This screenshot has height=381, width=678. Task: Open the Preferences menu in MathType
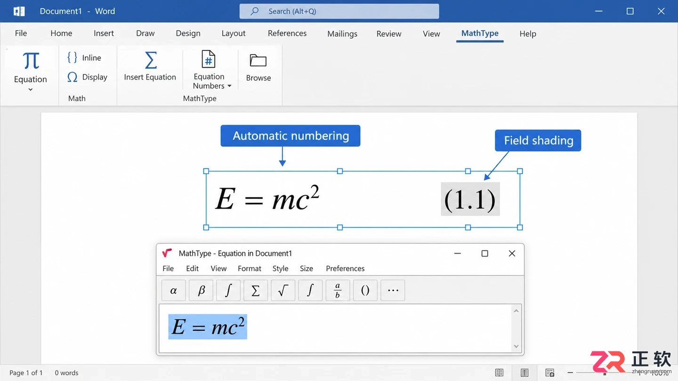click(345, 269)
